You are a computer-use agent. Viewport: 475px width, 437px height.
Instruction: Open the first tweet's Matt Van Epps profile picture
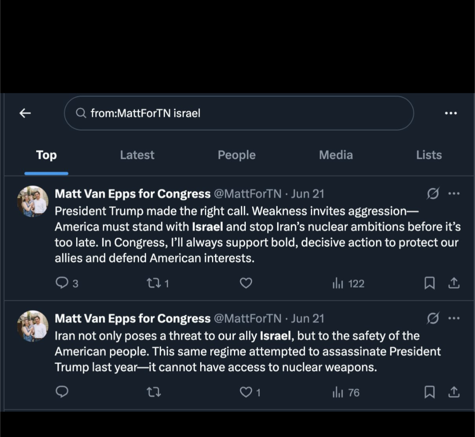[x=33, y=201]
